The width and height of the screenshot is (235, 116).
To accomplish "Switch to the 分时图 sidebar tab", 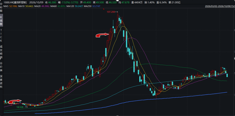I will (x=1, y=8).
